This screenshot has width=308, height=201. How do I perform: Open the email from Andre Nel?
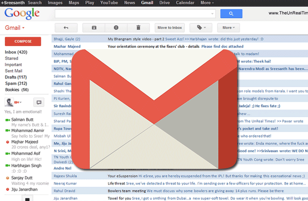[x=63, y=168]
